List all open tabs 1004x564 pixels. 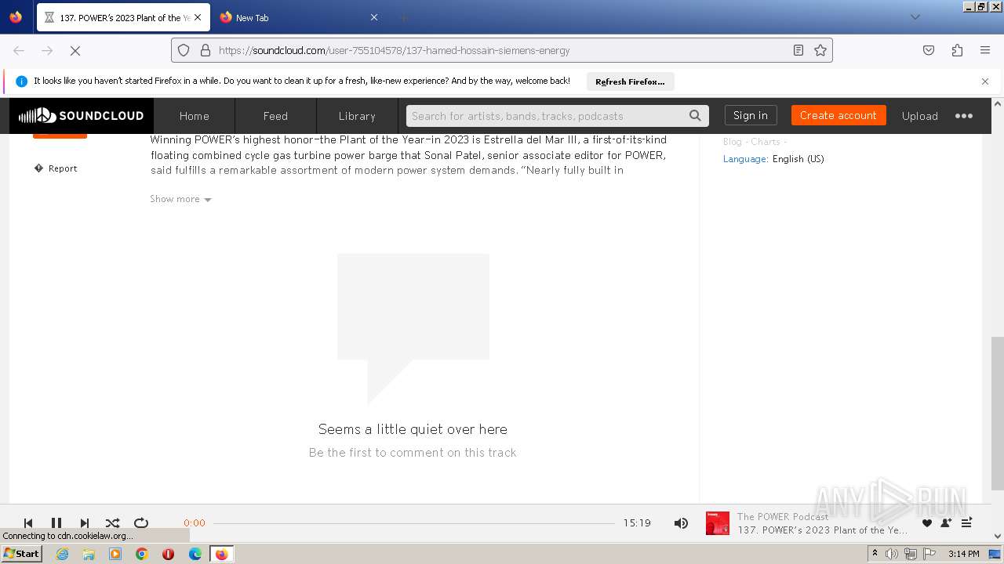tap(915, 17)
